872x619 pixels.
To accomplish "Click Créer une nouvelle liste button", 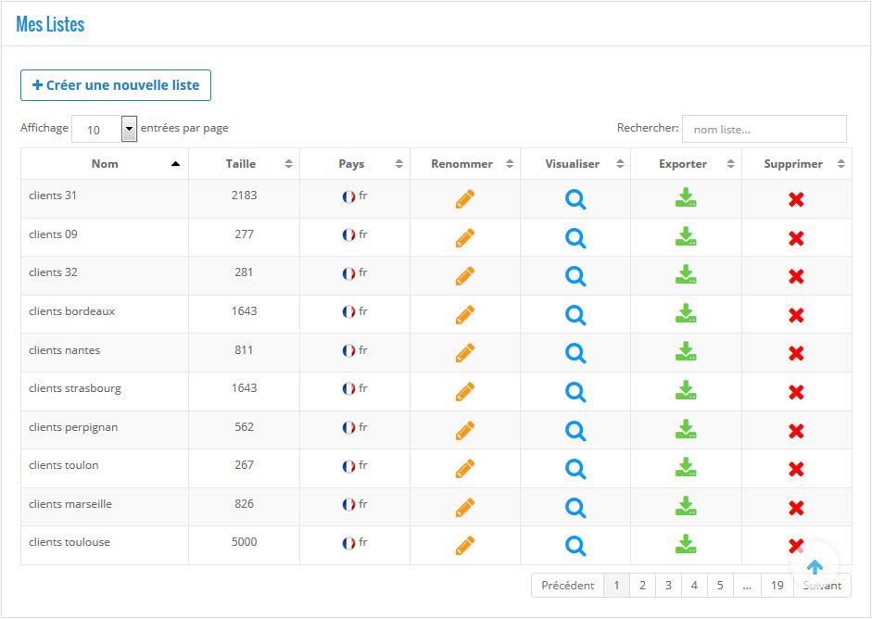I will click(x=116, y=85).
